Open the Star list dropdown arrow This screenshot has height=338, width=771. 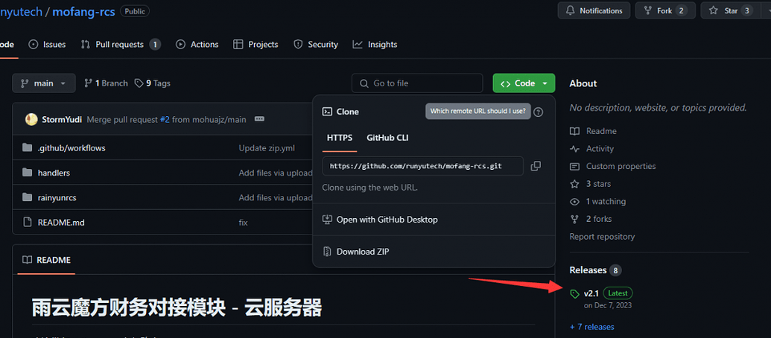pos(764,10)
